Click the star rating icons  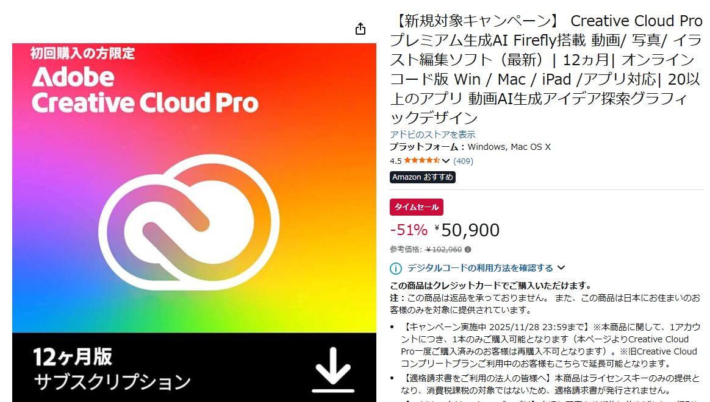pos(421,161)
